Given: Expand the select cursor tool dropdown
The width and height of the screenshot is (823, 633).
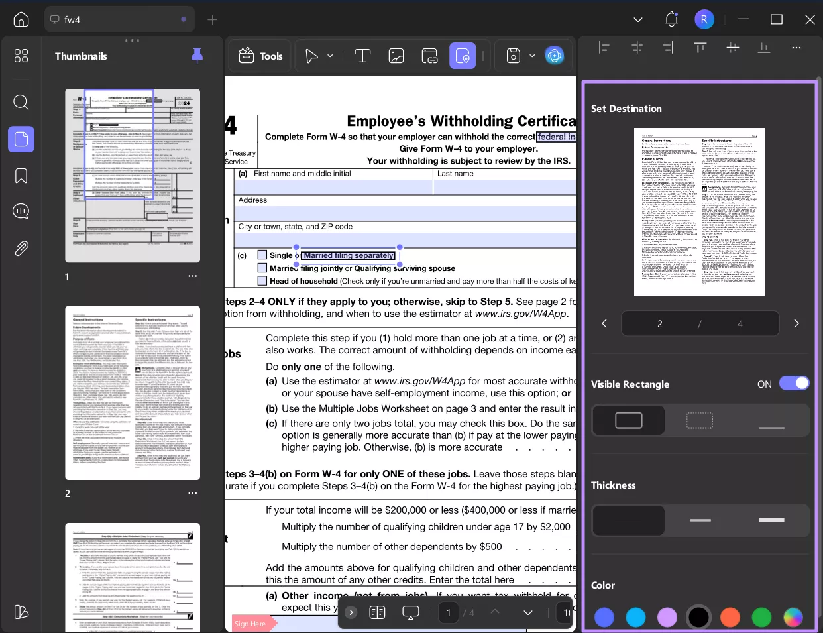Looking at the screenshot, I should point(330,56).
